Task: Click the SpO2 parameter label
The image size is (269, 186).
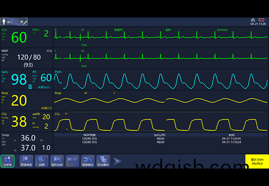Action: 5,72
